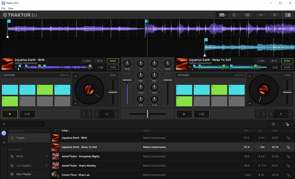The width and height of the screenshot is (295, 179).
Task: Open the audio speaker settings icon
Action: coord(261,15)
